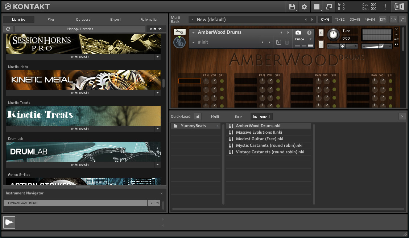Expand the Purge dropdown menu
This screenshot has width=409, height=238.
coord(310,39)
